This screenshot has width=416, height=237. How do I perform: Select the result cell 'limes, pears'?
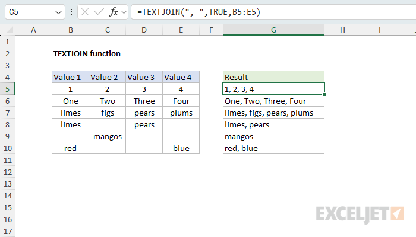pos(273,124)
